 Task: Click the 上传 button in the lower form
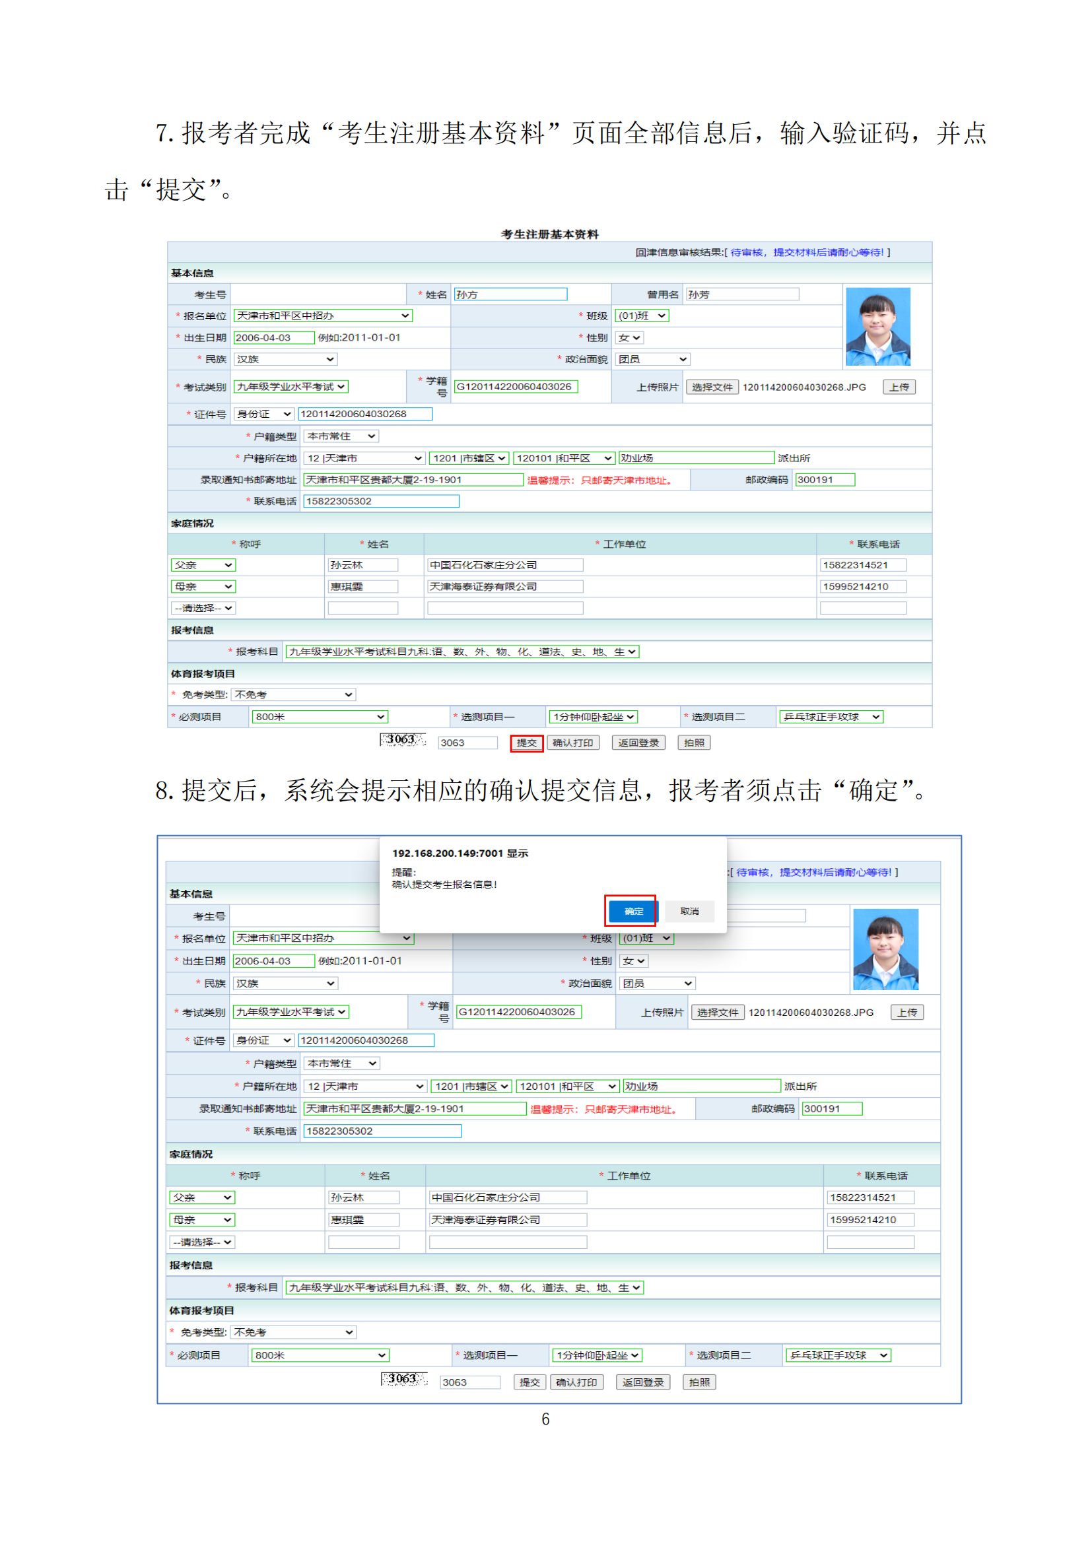pyautogui.click(x=906, y=1012)
